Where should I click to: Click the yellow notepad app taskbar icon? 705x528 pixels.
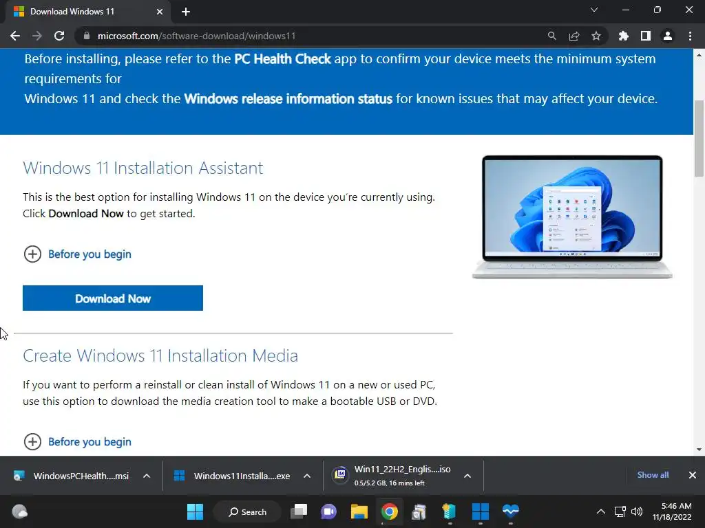[449, 511]
